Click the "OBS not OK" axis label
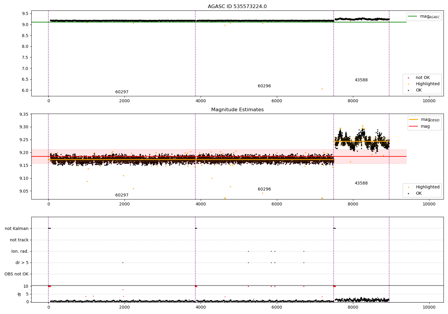The width and height of the screenshot is (448, 314). pyautogui.click(x=16, y=274)
